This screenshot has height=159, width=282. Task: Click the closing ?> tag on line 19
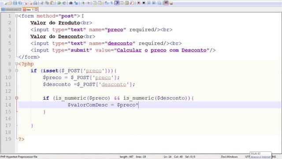[x=21, y=139]
